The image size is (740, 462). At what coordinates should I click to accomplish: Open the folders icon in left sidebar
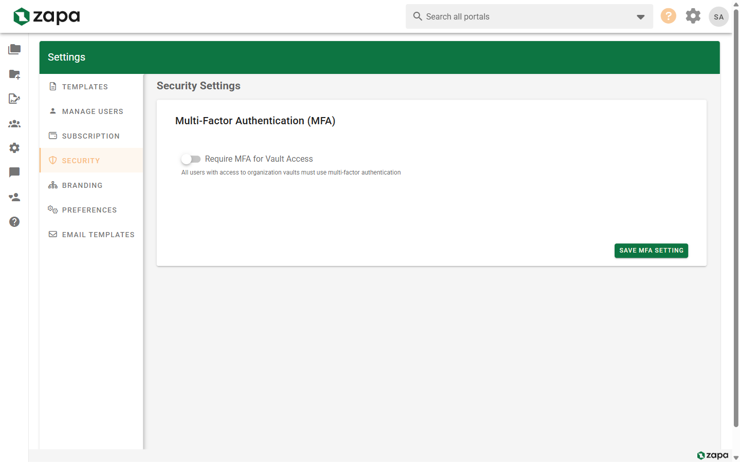pos(14,49)
